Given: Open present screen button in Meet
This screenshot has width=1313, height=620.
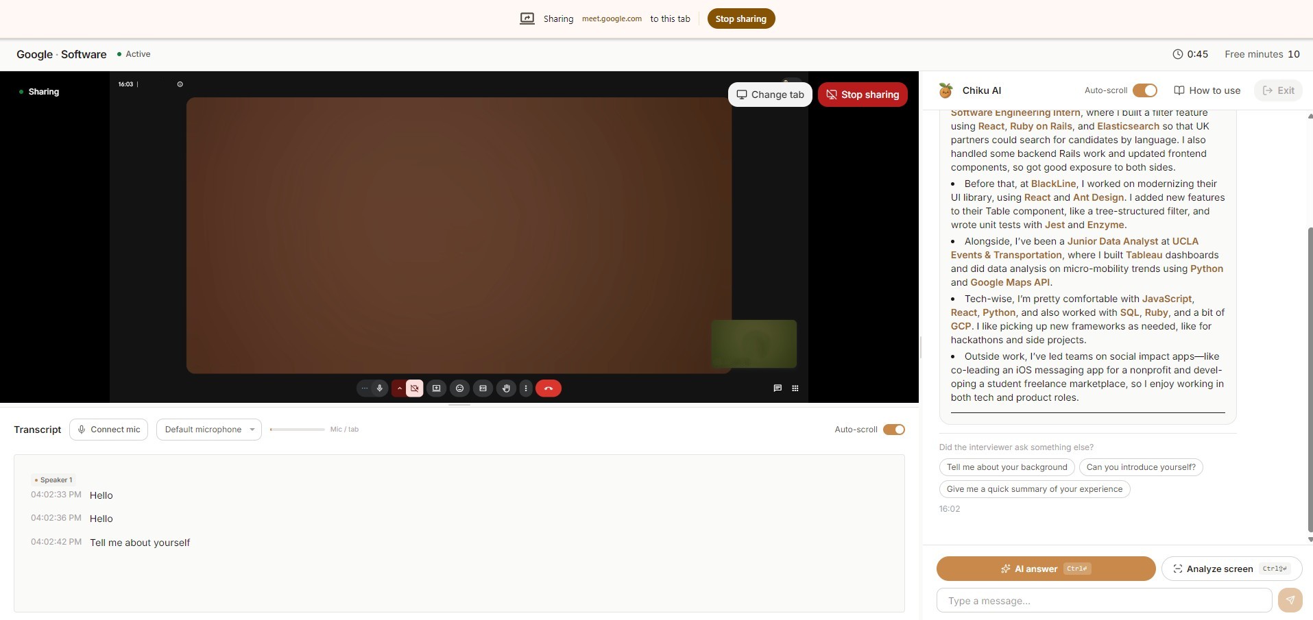Looking at the screenshot, I should tap(436, 388).
